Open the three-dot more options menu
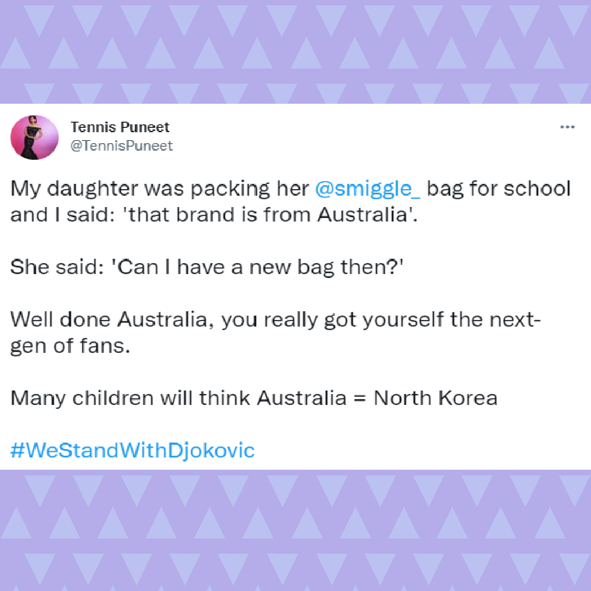The height and width of the screenshot is (591, 591). tap(567, 127)
